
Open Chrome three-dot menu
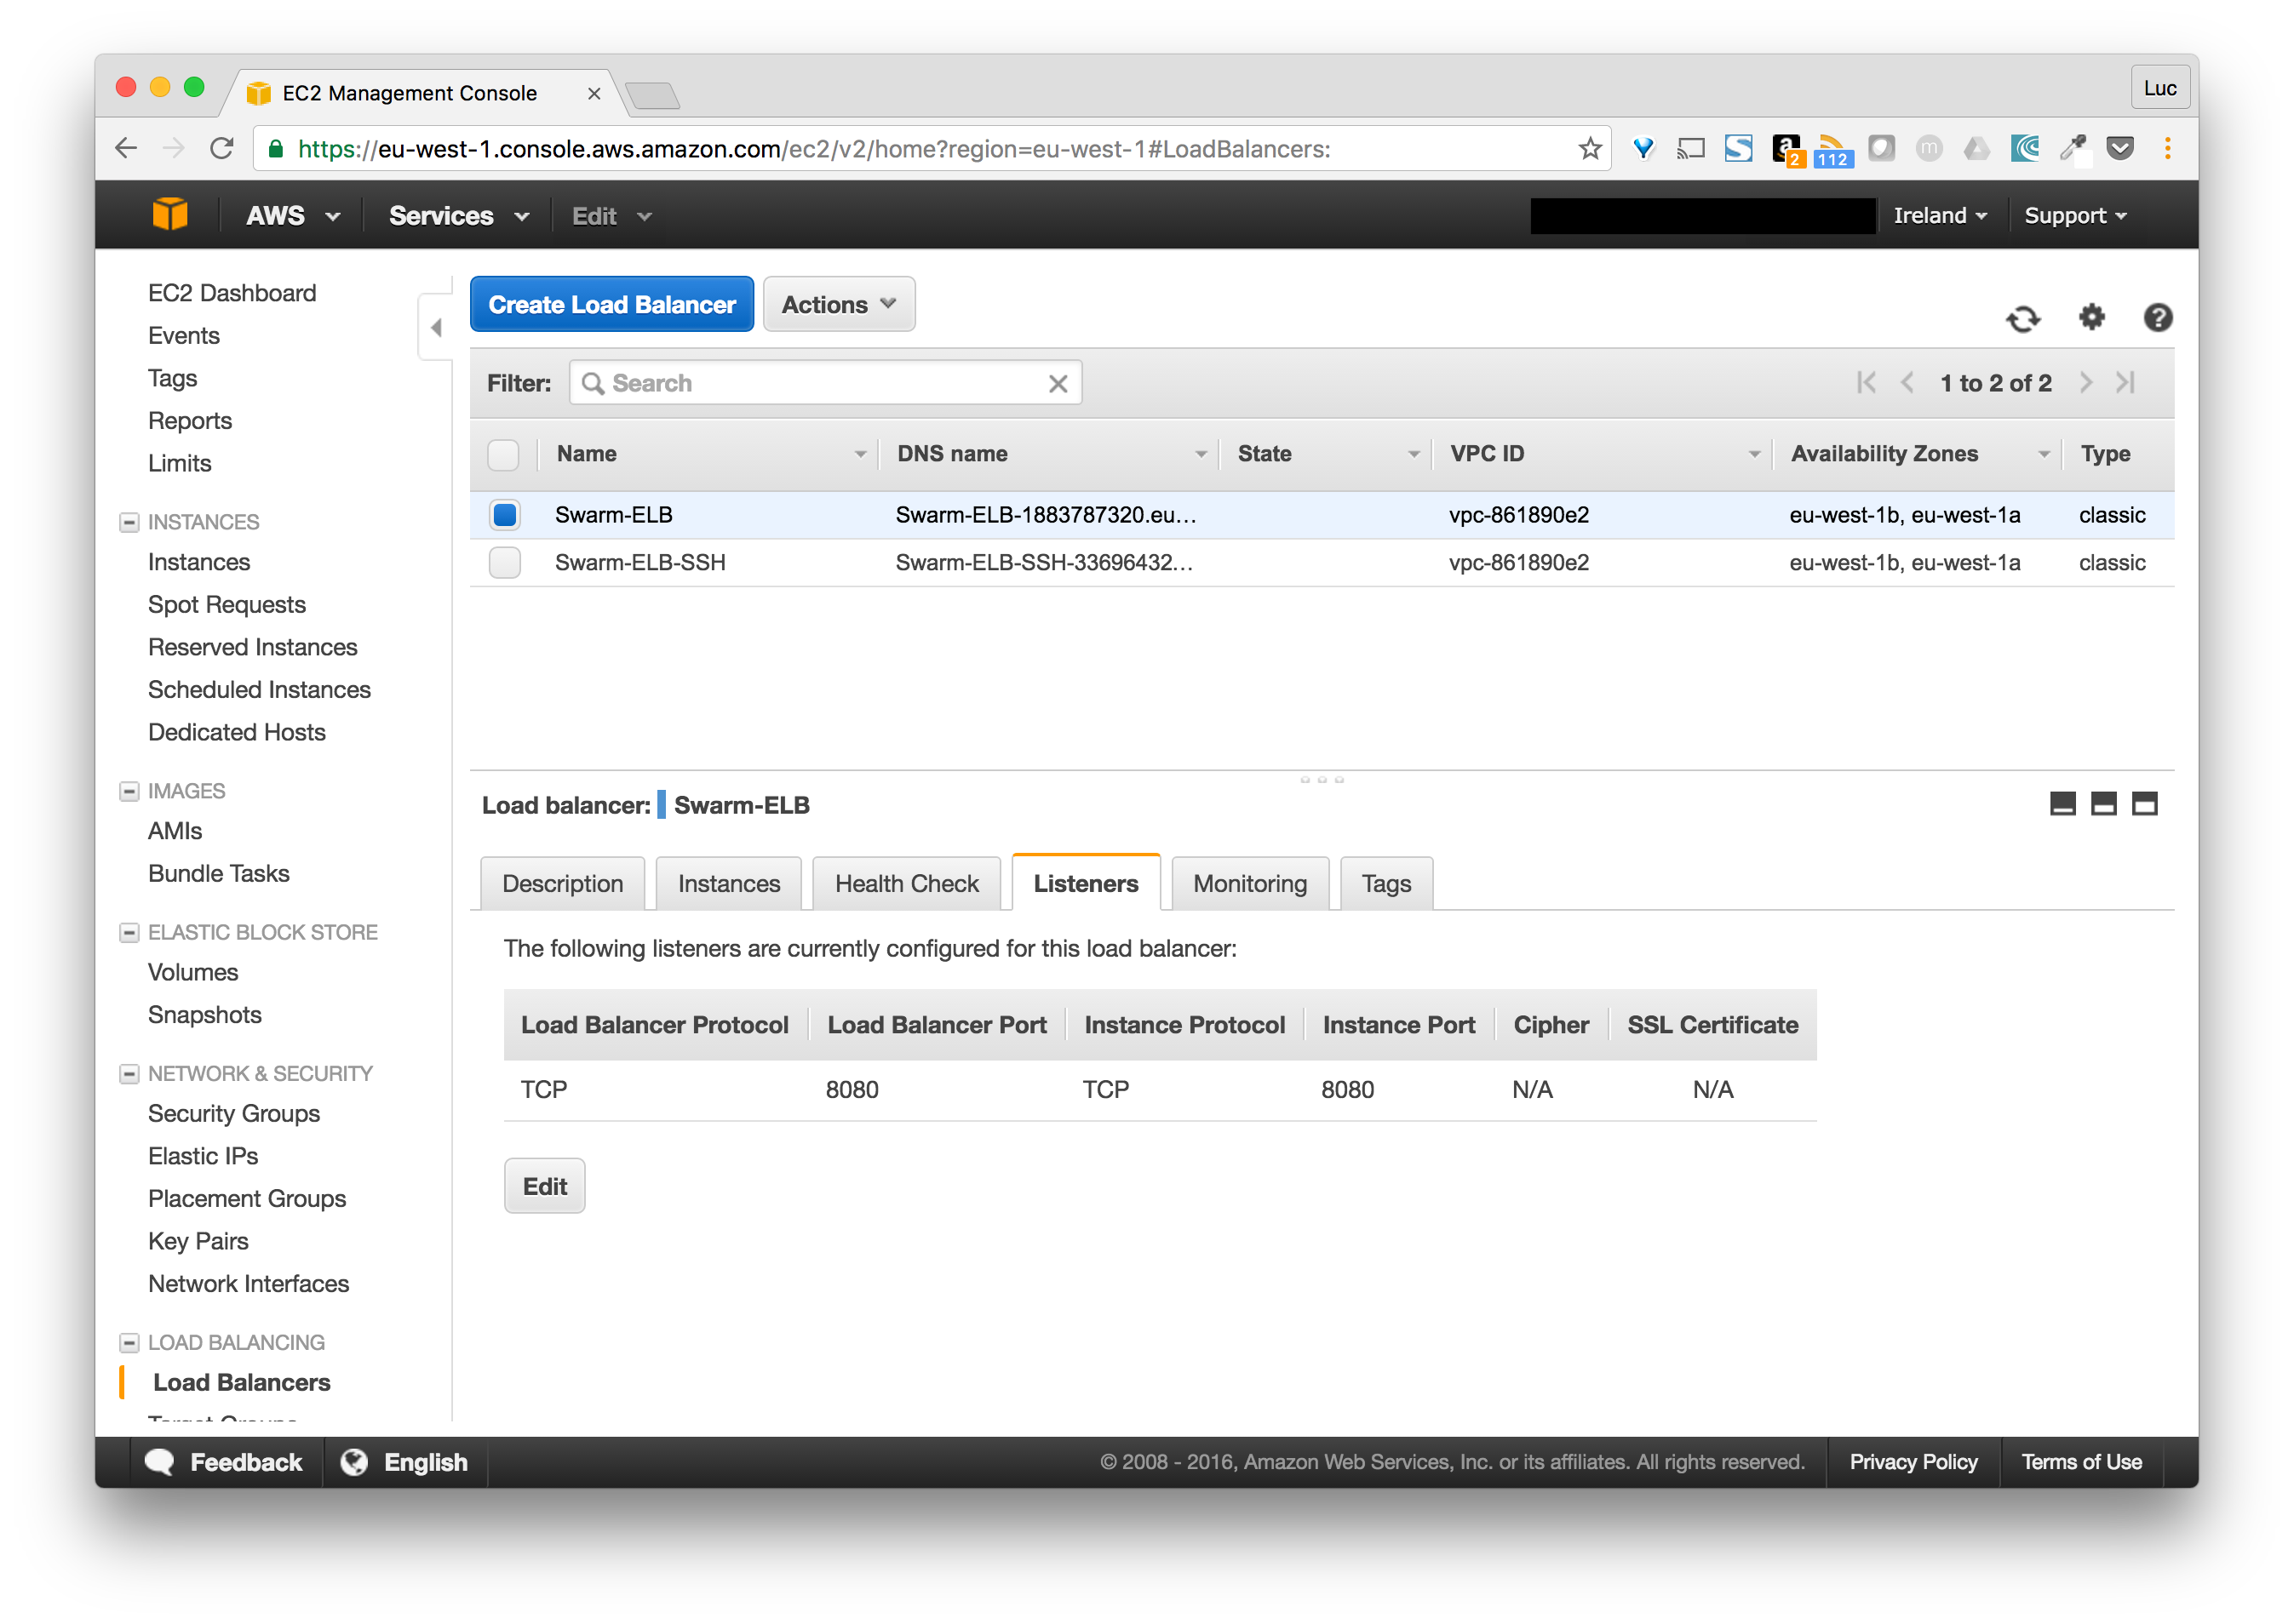[x=2167, y=149]
